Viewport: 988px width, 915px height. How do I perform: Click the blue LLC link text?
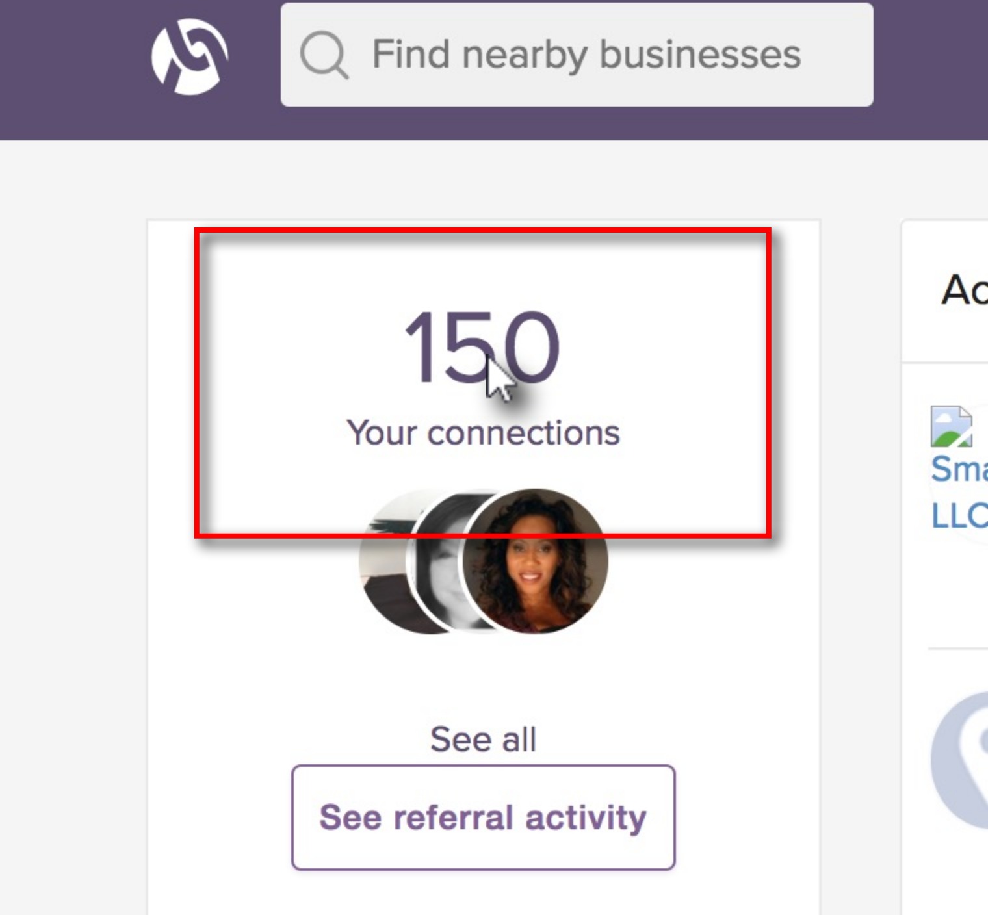pyautogui.click(x=959, y=517)
